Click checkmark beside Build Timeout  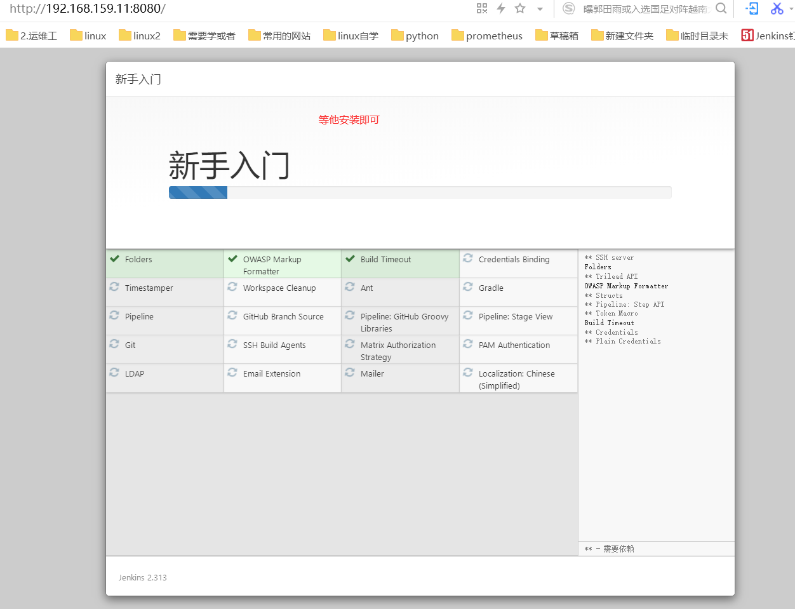point(350,258)
